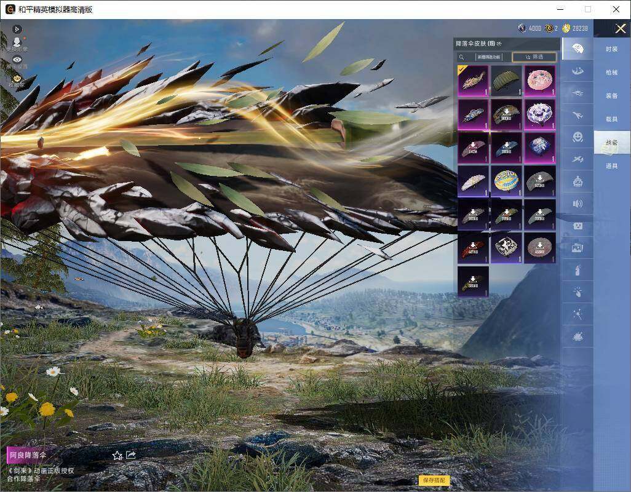Close the inventory with the X button
Viewport: 631px width, 492px height.
pyautogui.click(x=620, y=28)
